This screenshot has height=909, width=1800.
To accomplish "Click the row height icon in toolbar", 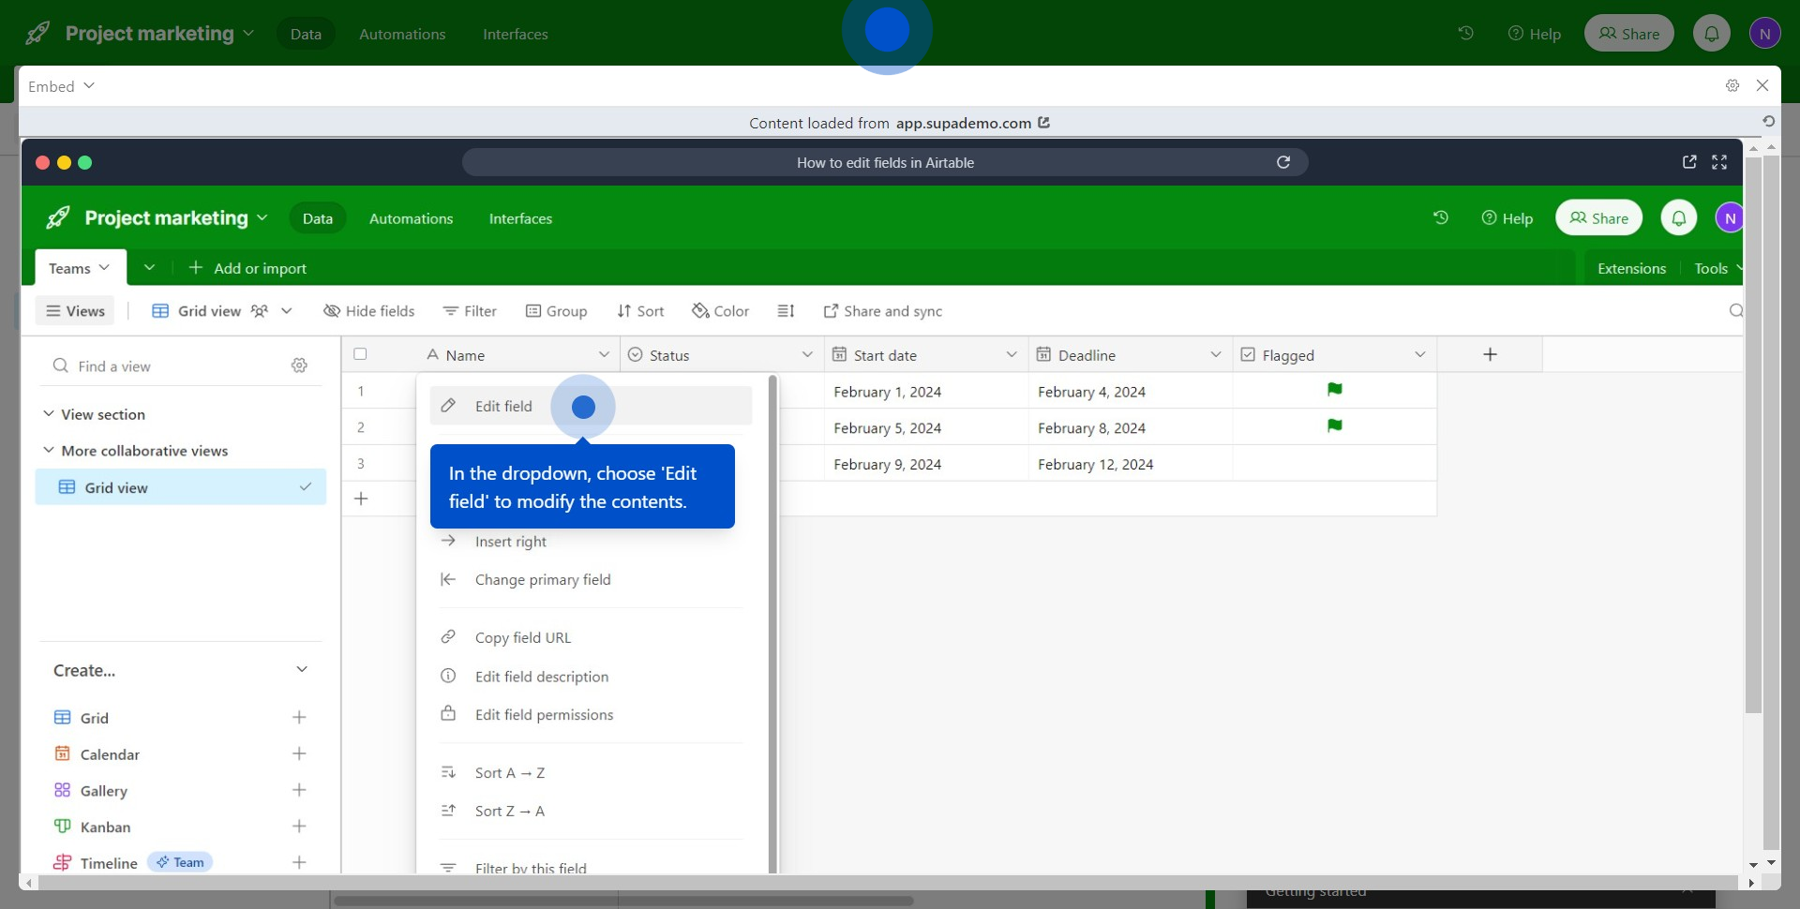I will (x=786, y=311).
